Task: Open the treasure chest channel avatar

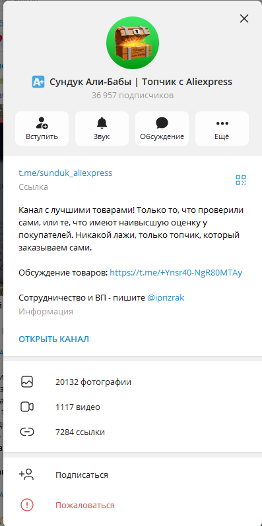Action: coord(133,43)
